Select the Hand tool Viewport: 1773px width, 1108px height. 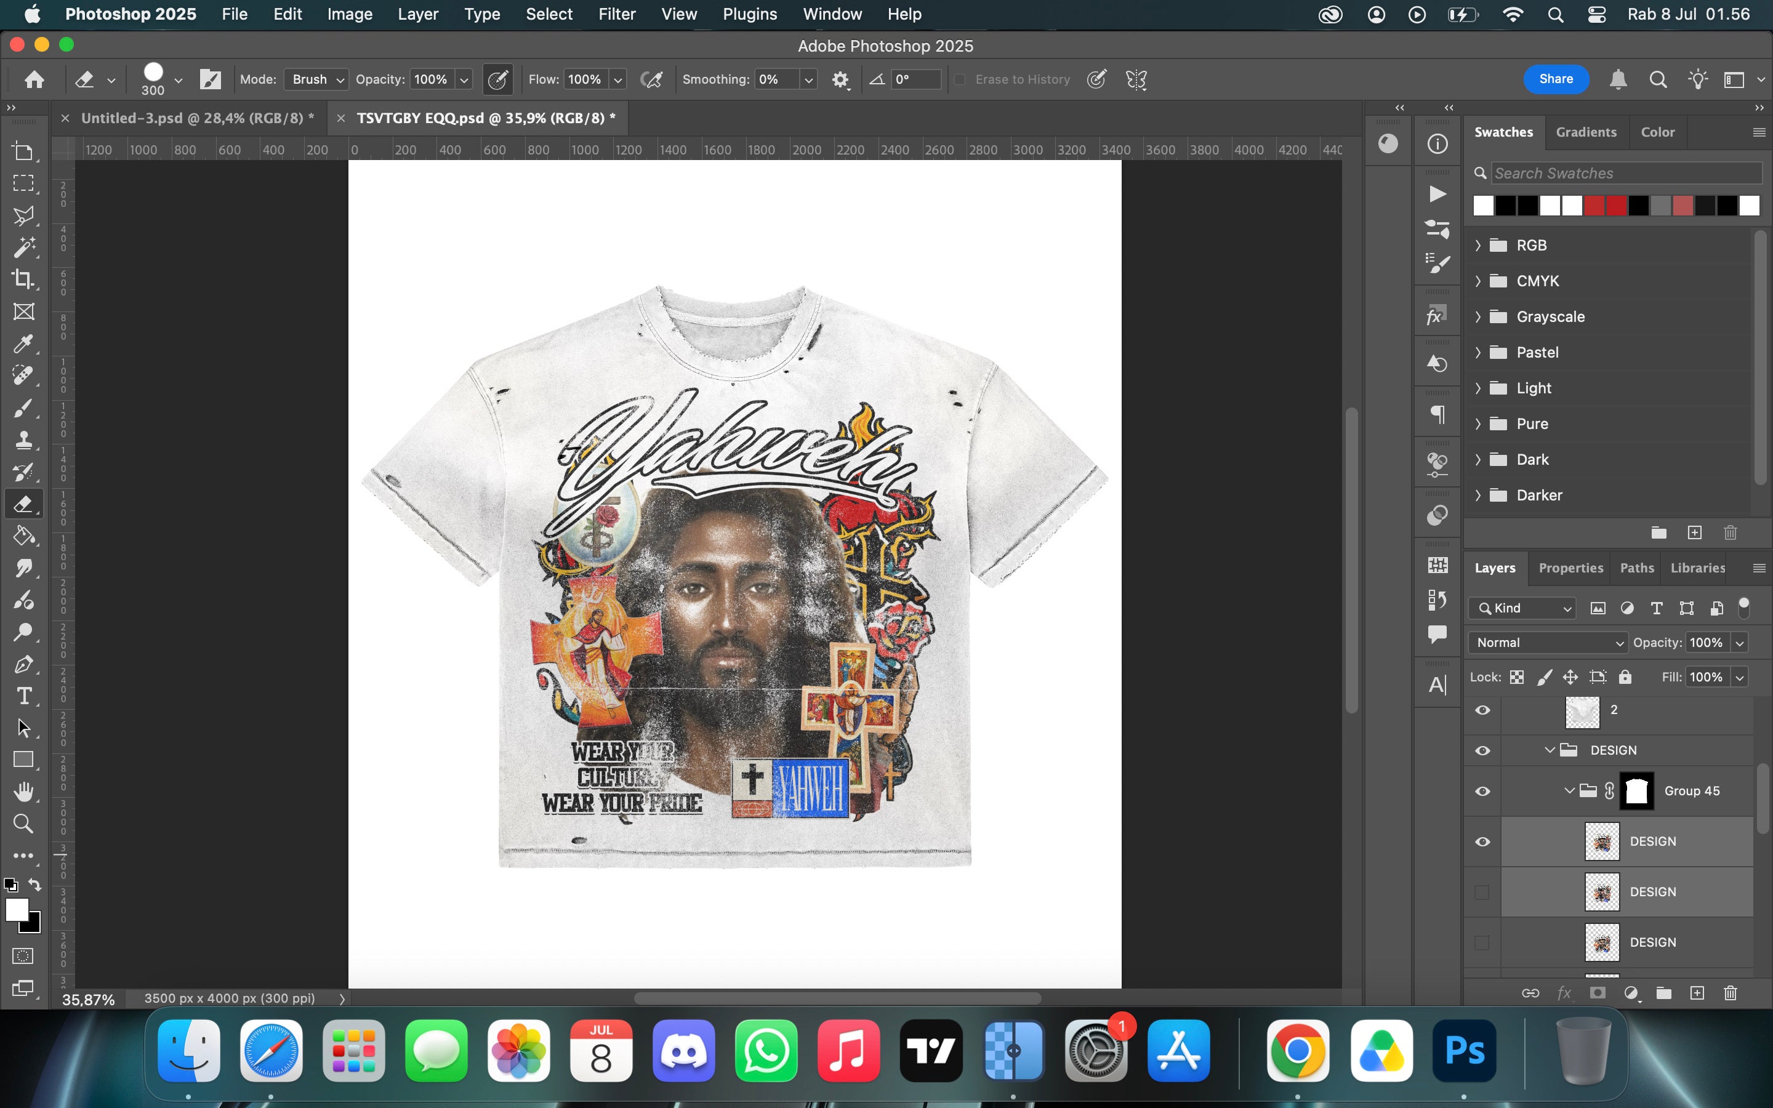23,792
